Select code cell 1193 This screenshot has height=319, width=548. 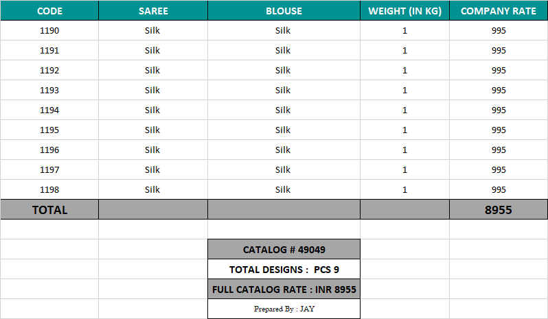click(x=49, y=91)
